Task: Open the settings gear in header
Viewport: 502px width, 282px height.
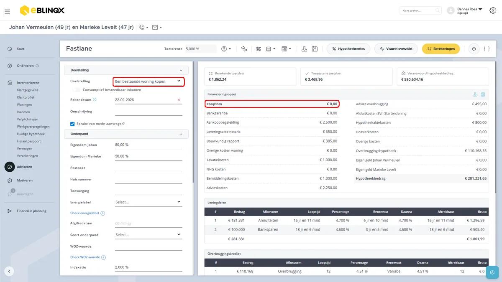Action: coord(493,11)
